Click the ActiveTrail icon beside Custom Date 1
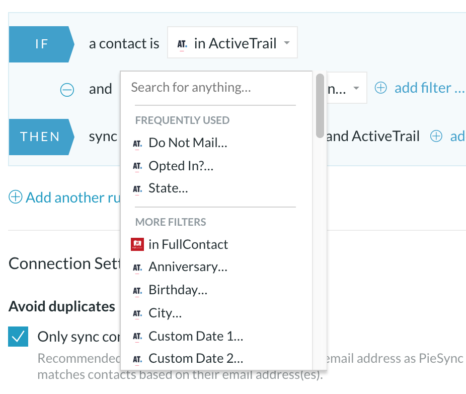466x394 pixels. coord(137,337)
